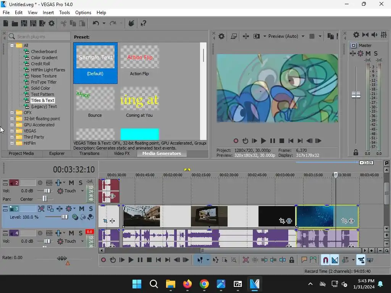Open the Tools menu

(x=64, y=13)
